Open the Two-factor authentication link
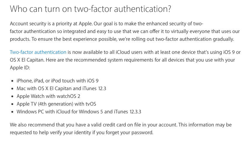 [x=38, y=52]
